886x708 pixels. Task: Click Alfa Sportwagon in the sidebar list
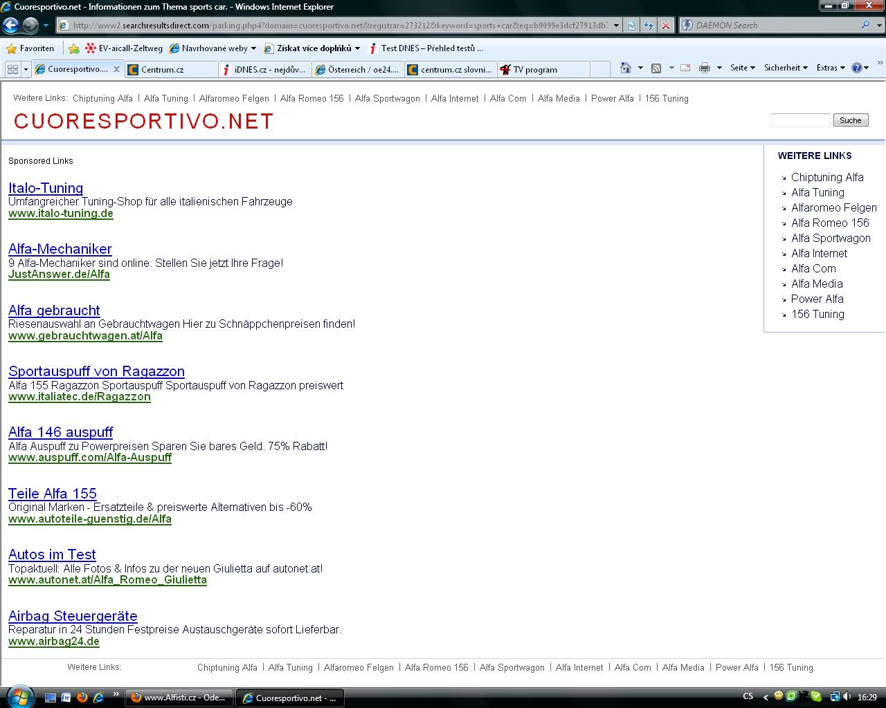(831, 238)
